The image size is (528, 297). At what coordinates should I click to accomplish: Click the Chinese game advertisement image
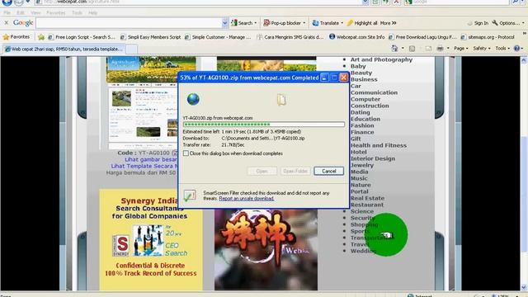click(266, 249)
